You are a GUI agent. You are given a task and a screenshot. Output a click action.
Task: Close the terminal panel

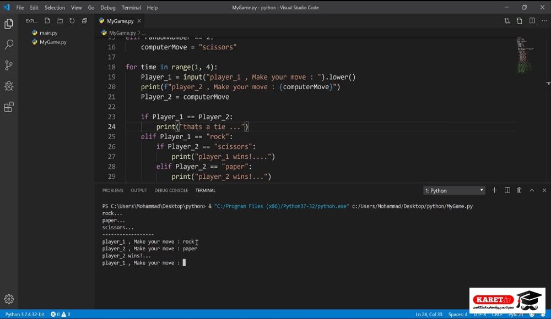point(544,190)
